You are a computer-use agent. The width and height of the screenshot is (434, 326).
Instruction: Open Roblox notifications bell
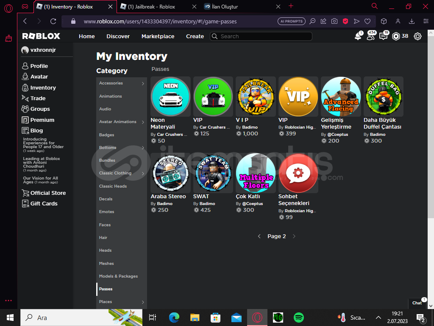(359, 36)
